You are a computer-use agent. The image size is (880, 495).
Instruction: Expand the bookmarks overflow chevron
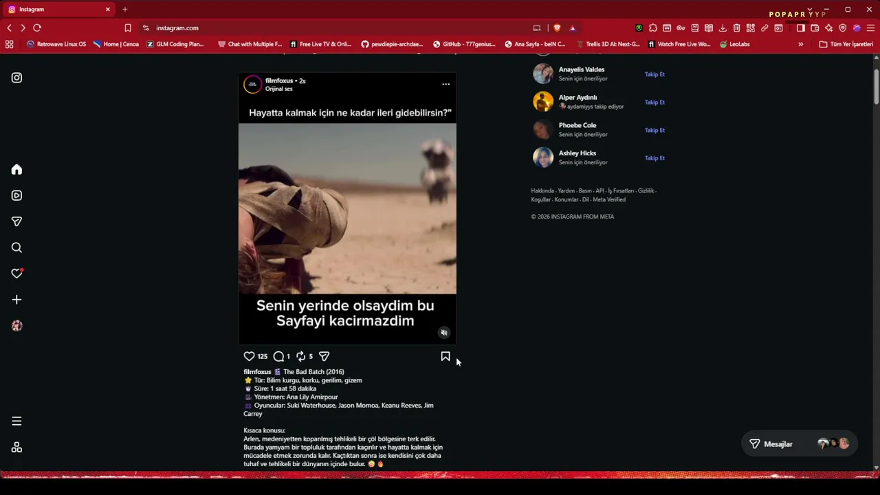[x=800, y=44]
